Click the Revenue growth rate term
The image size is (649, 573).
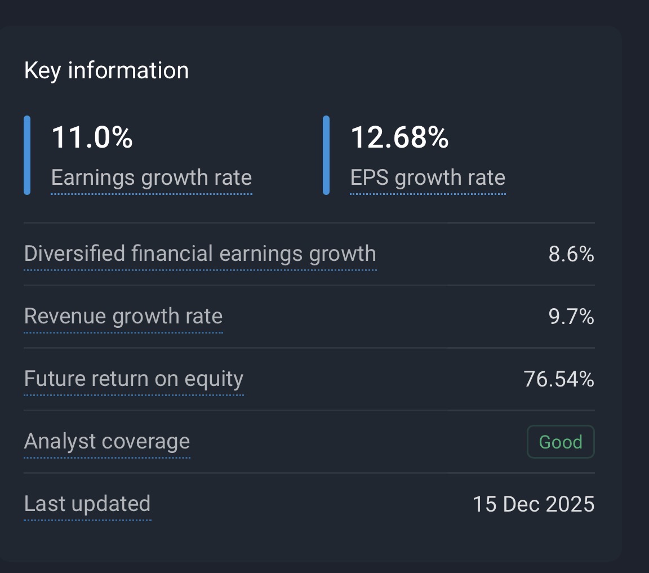(123, 317)
